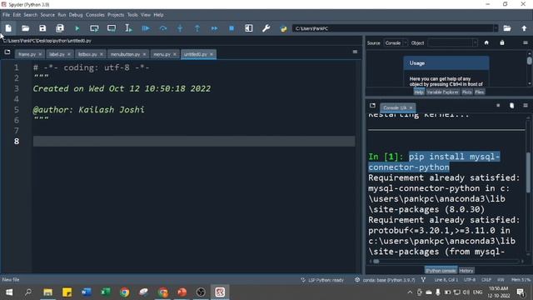Viewport: 533px width, 300px height.
Task: Save all open files
Action: [x=60, y=28]
